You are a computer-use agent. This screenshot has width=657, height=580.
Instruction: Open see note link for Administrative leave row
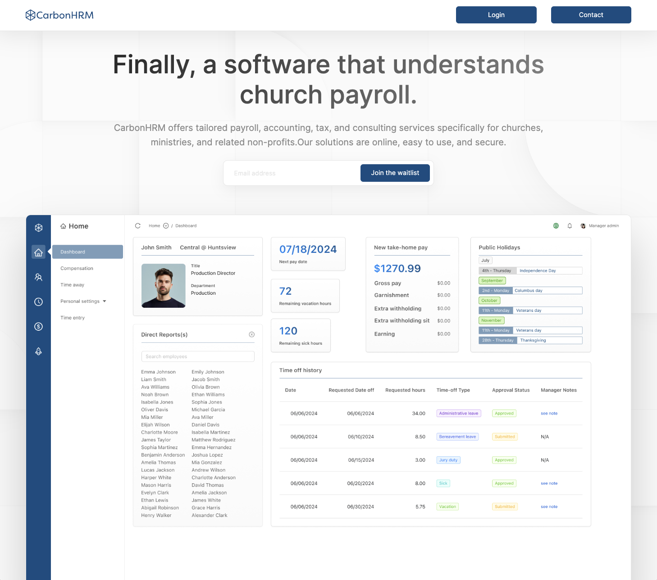pyautogui.click(x=549, y=414)
